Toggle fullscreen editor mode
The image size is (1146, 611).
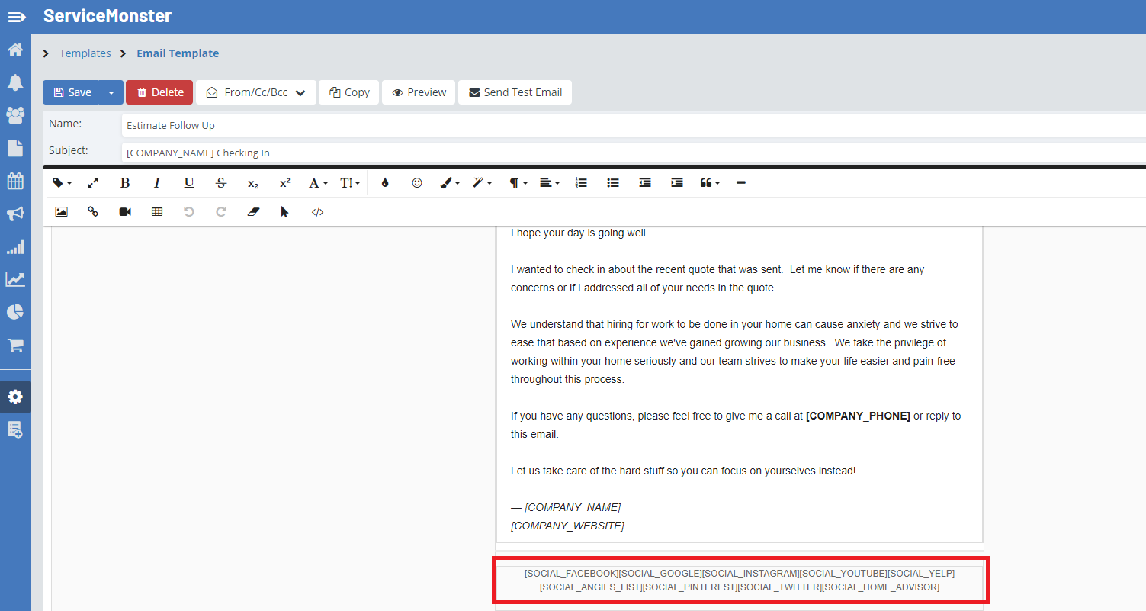click(x=93, y=183)
